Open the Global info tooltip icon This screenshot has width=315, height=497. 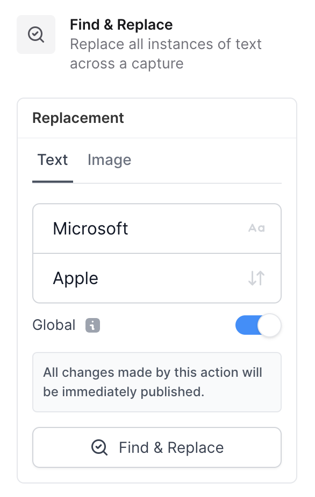coord(92,325)
